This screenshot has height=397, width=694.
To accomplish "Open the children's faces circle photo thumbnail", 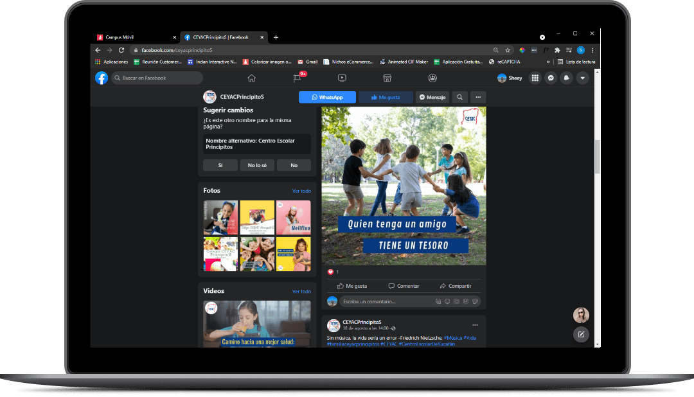I will 257,254.
